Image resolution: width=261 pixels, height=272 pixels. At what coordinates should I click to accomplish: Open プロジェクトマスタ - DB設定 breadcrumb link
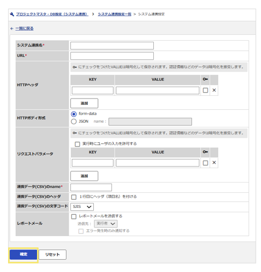(52, 14)
